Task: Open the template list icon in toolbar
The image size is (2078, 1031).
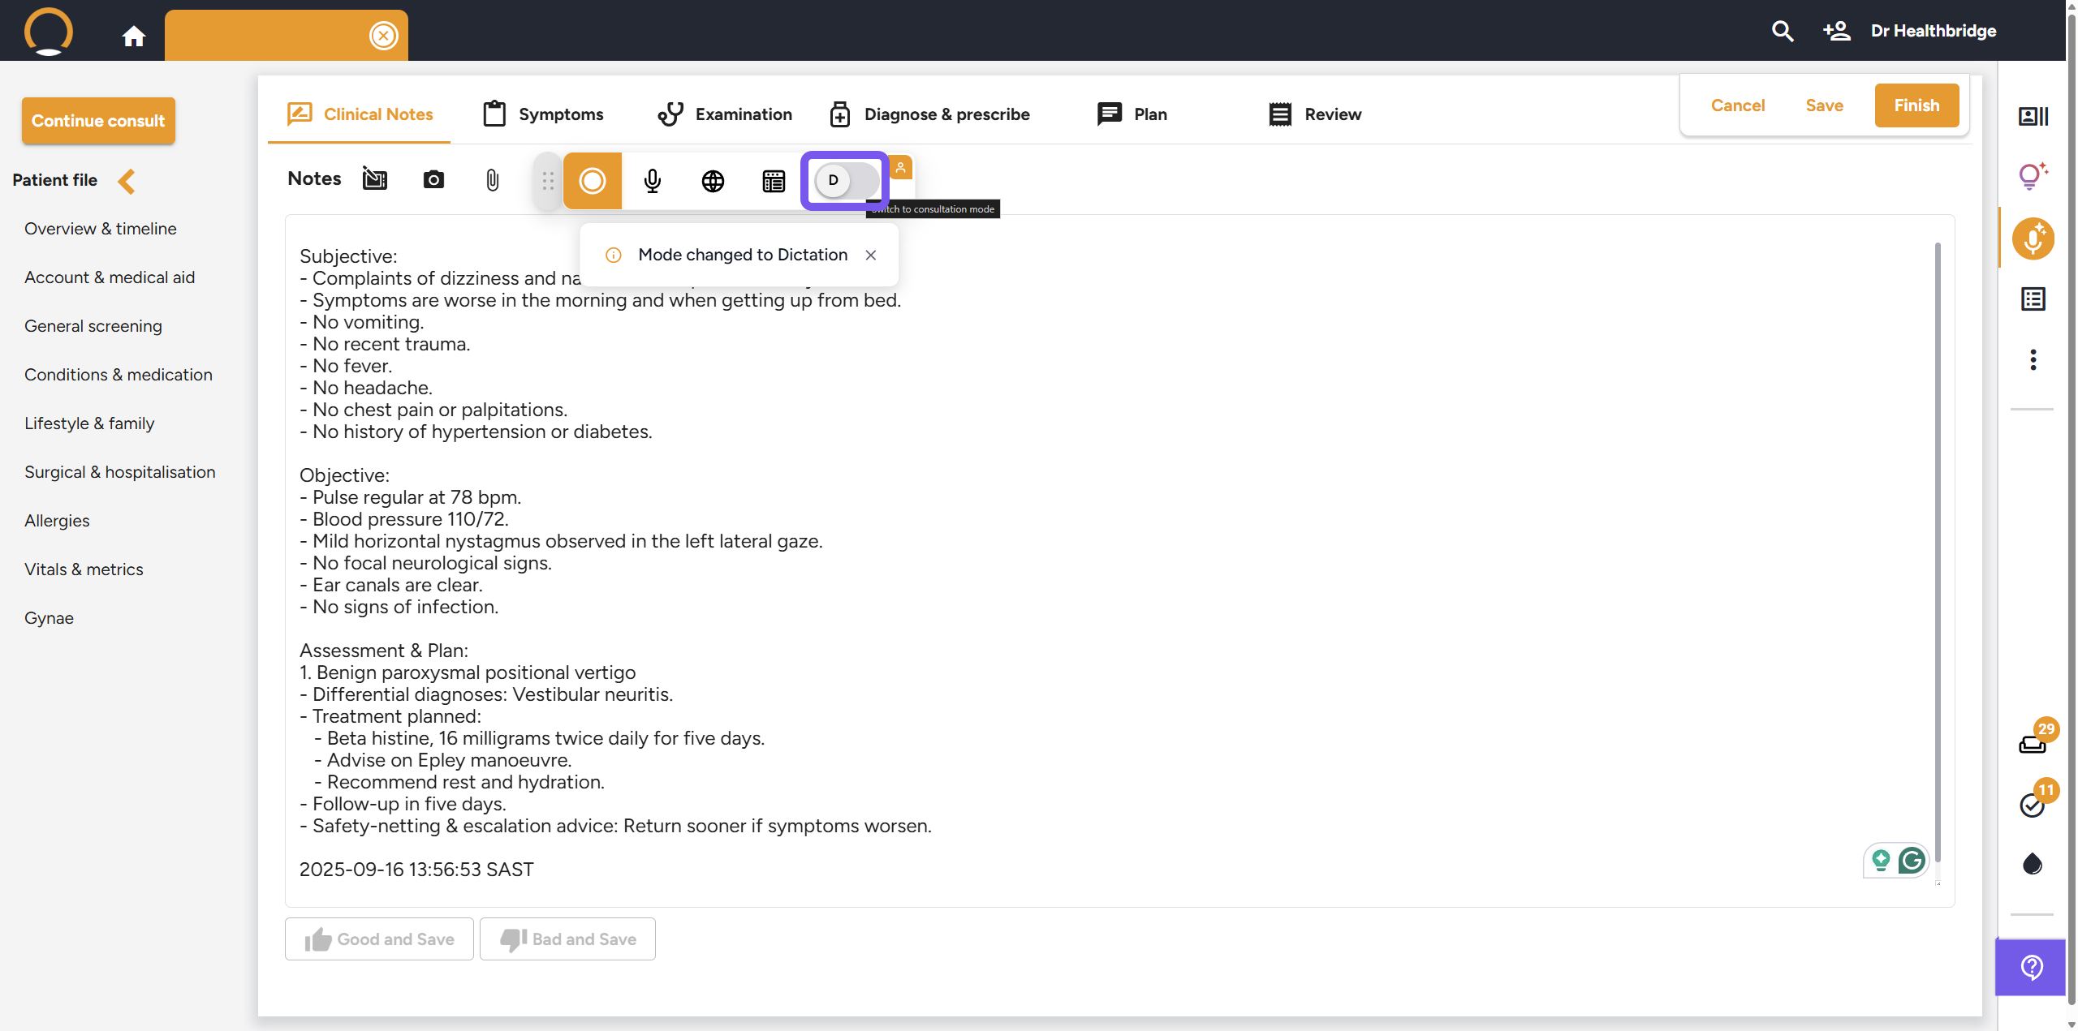Action: [774, 180]
